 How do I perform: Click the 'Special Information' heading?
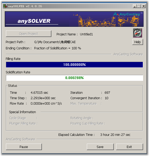(x=22, y=112)
